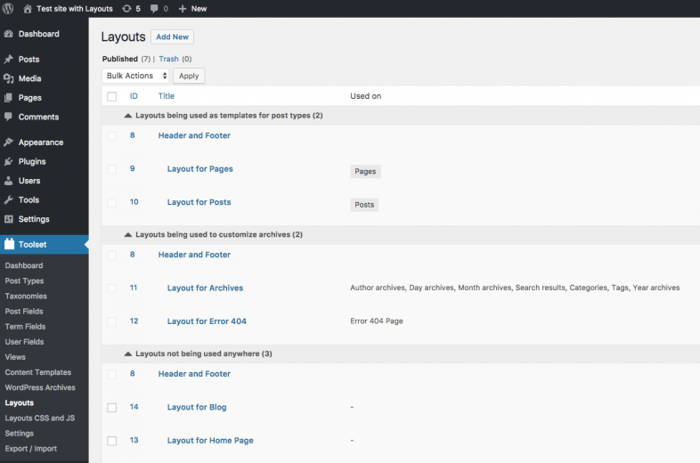Open the comments bubble icon in the admin bar

pyautogui.click(x=154, y=9)
